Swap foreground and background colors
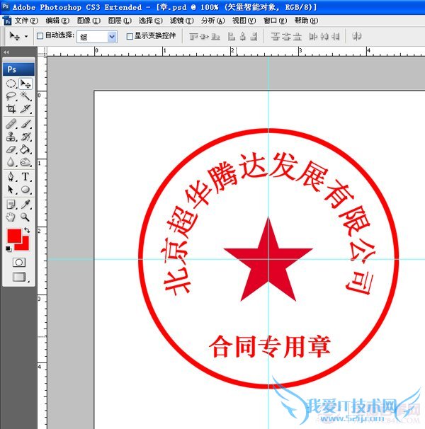 pos(27,230)
